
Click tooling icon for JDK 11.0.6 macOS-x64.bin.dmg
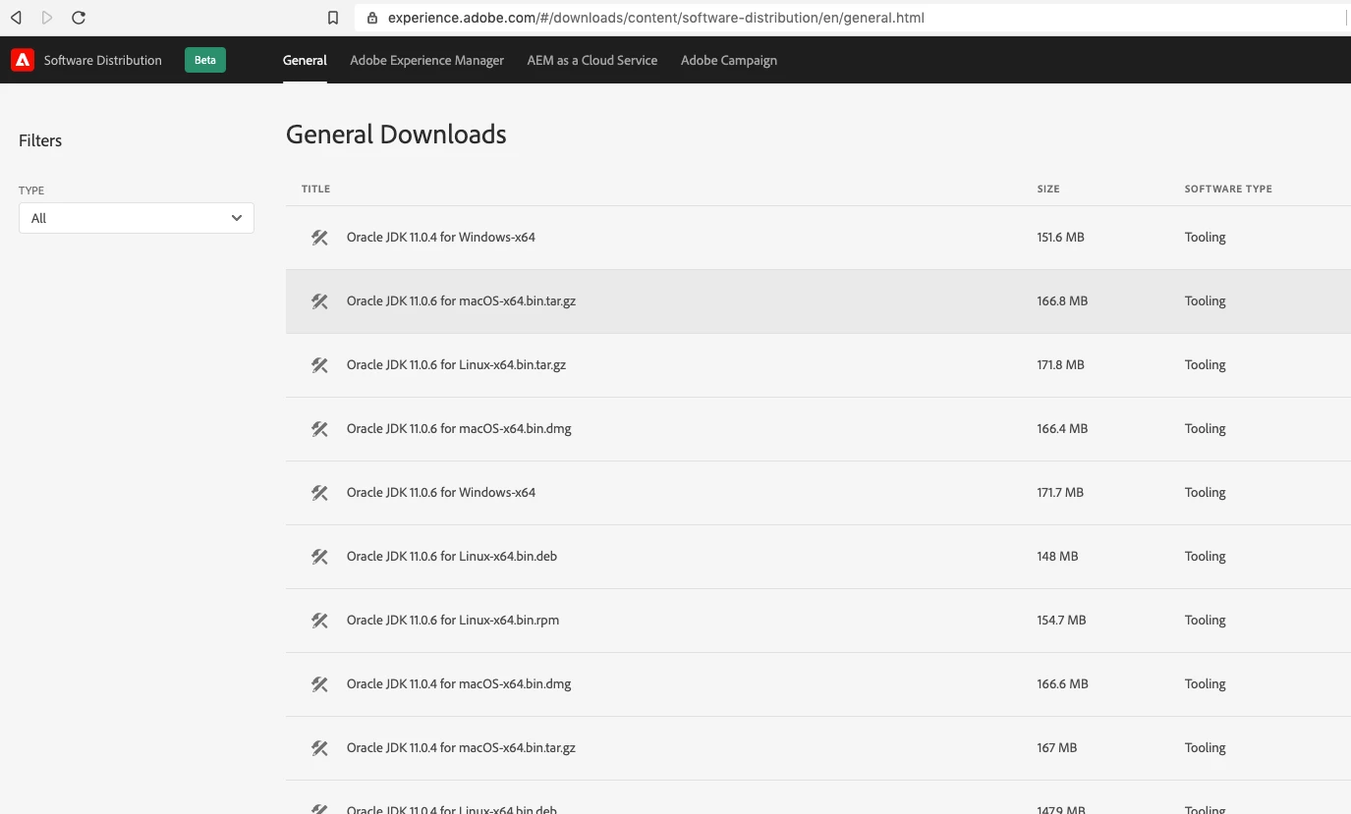tap(319, 429)
